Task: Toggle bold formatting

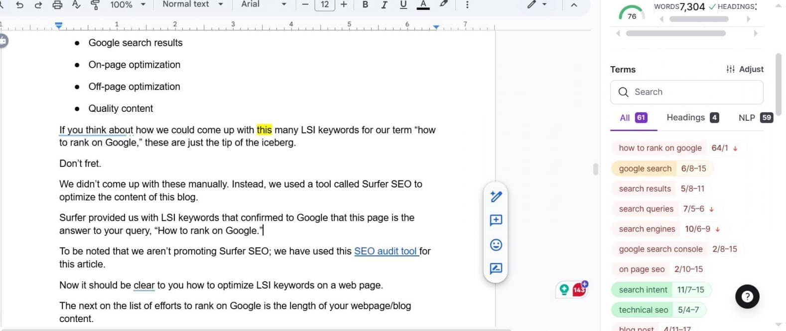Action: point(365,5)
